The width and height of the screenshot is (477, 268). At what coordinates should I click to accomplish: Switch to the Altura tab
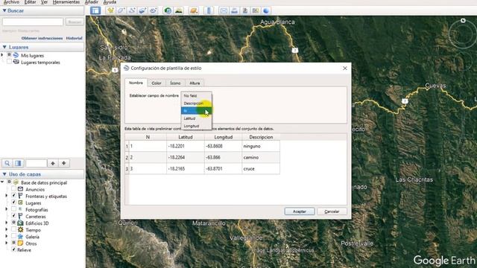click(x=195, y=83)
